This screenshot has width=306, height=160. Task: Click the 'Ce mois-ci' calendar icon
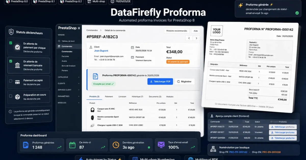click(72, 145)
